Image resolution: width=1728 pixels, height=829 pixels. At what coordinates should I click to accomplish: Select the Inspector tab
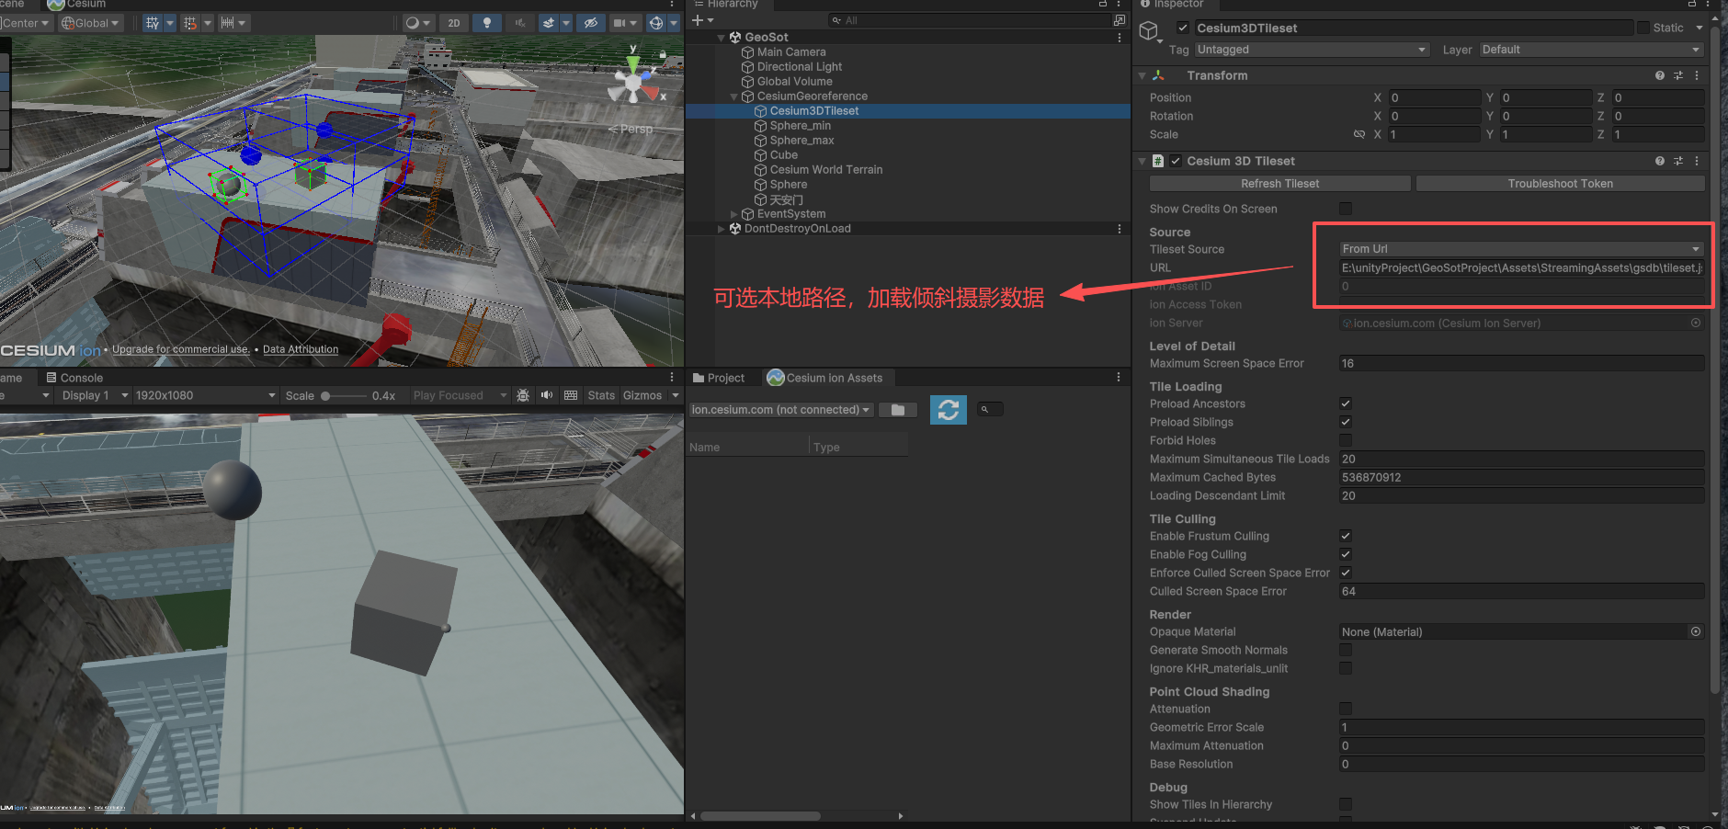(x=1172, y=5)
